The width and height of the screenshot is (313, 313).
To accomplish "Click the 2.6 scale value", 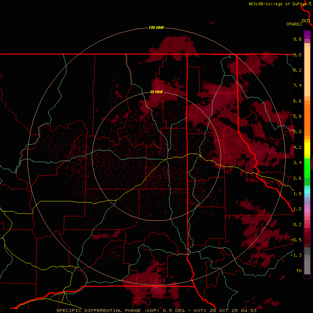I will click(297, 178).
